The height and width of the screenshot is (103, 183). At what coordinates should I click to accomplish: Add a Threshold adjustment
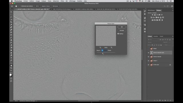pyautogui.click(x=157, y=20)
